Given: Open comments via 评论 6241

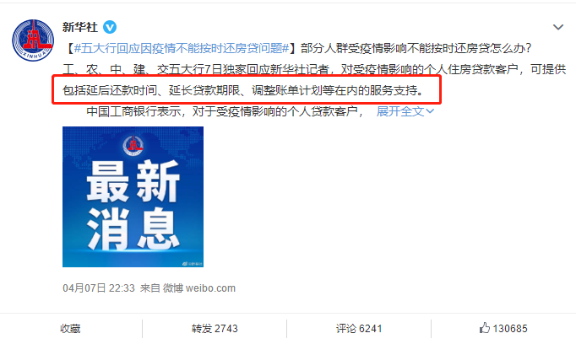Looking at the screenshot, I should click(x=359, y=329).
